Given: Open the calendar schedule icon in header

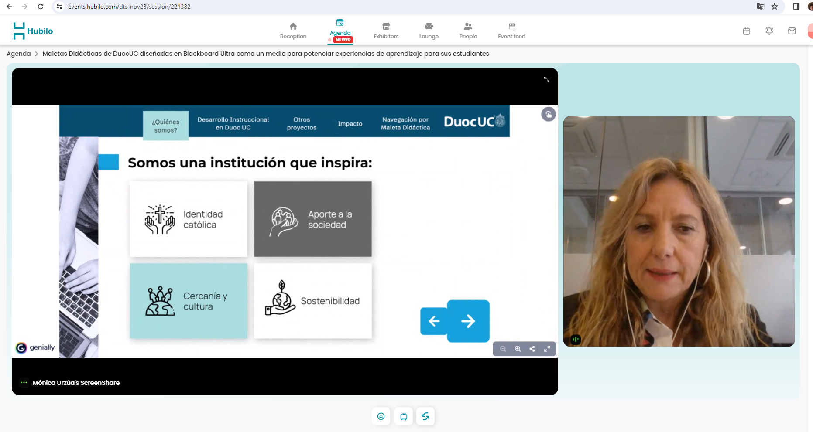Looking at the screenshot, I should pyautogui.click(x=747, y=31).
